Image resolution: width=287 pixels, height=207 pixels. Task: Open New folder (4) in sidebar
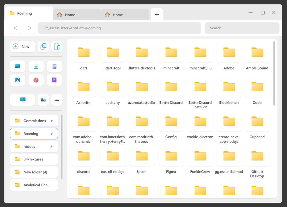34,172
